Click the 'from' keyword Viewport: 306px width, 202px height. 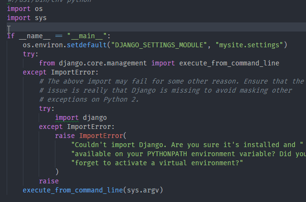click(47, 63)
